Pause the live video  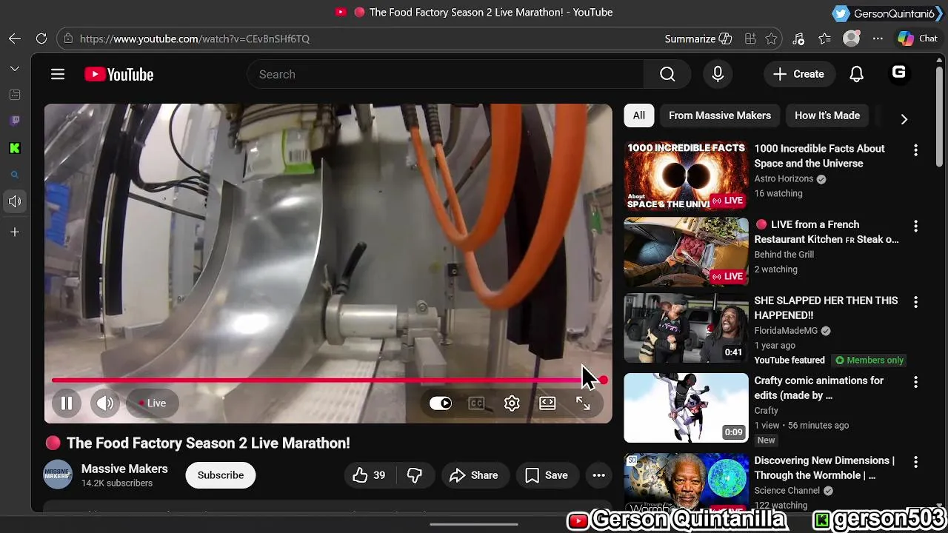coord(66,403)
